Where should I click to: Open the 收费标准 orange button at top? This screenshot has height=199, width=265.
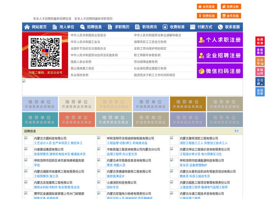point(207,16)
